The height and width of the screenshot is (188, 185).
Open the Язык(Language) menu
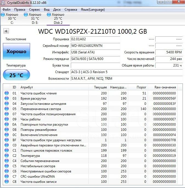93,10
